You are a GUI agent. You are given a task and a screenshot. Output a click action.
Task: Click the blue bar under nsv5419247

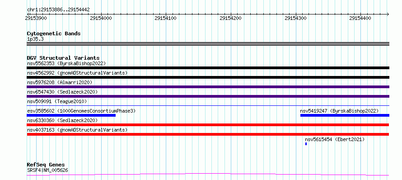click(x=345, y=115)
